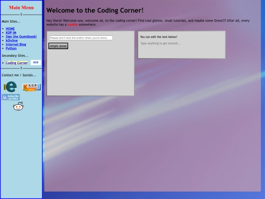This screenshot has height=199, width=265.
Task: Click the KDP banner badge
Action: pyautogui.click(x=31, y=87)
